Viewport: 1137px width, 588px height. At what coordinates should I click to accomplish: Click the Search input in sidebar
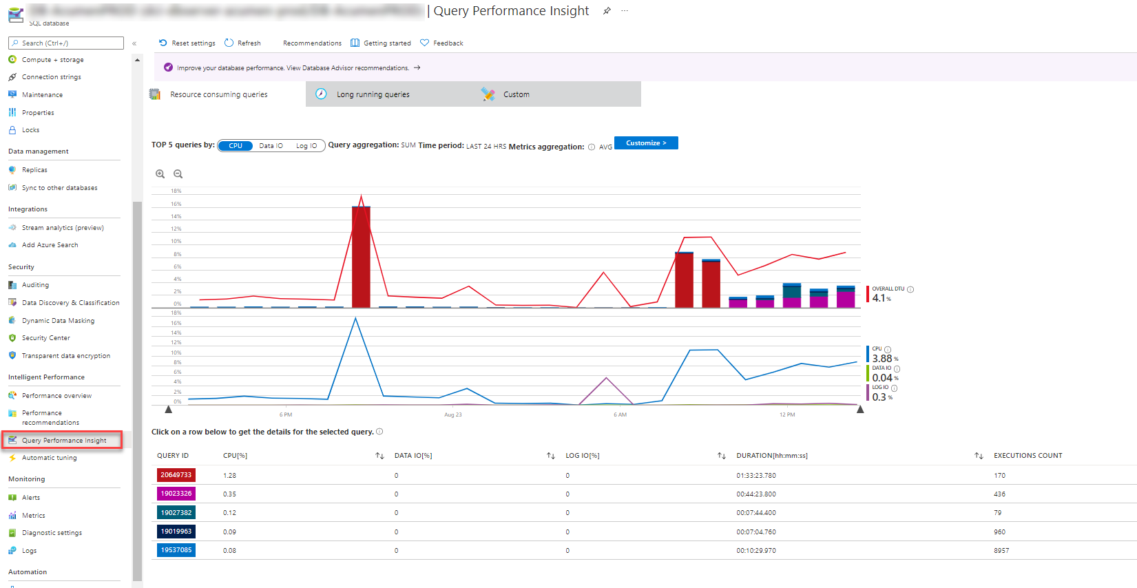click(x=66, y=43)
